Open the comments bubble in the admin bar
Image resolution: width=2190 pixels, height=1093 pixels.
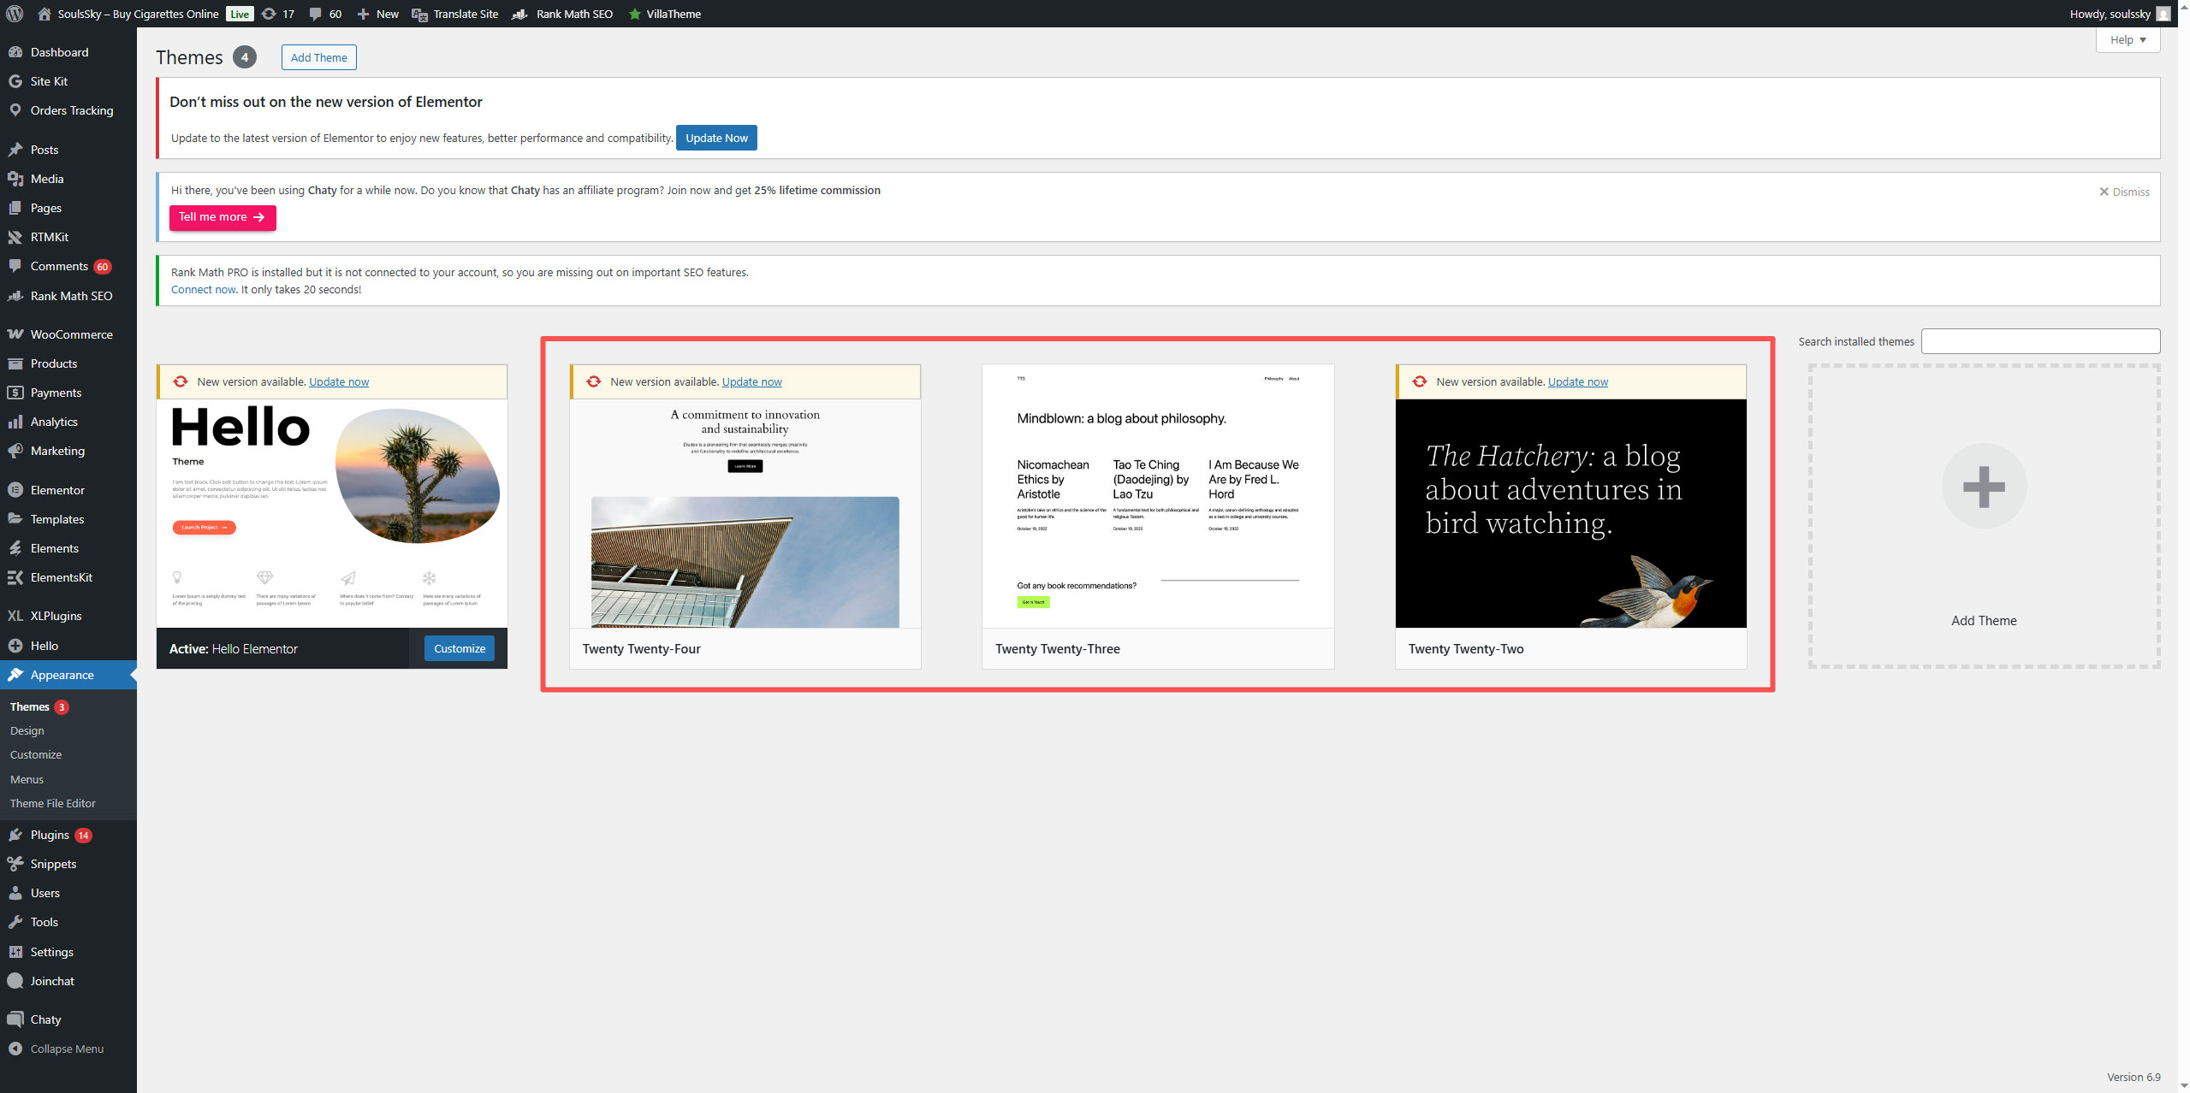(x=324, y=14)
